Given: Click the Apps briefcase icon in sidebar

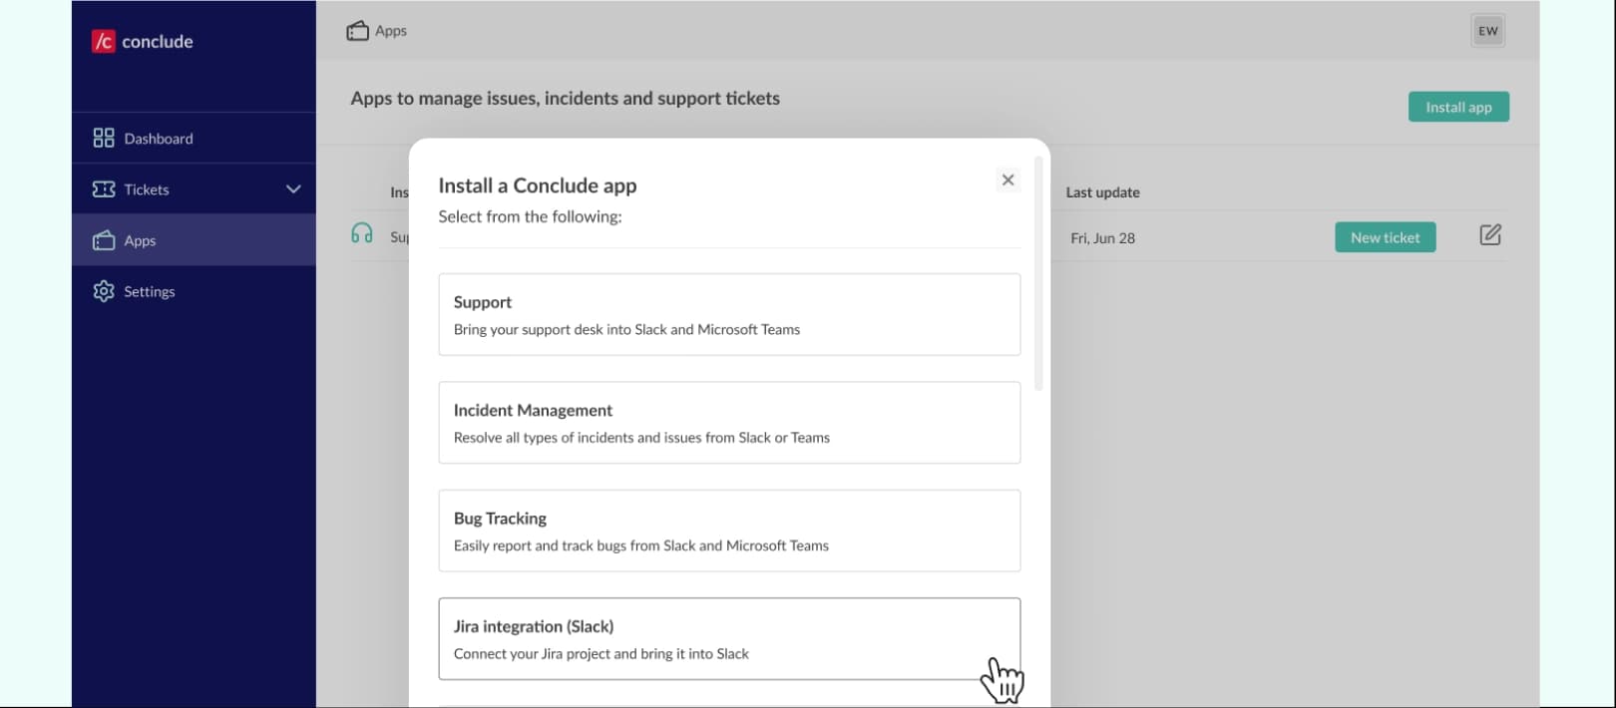Looking at the screenshot, I should pyautogui.click(x=104, y=240).
